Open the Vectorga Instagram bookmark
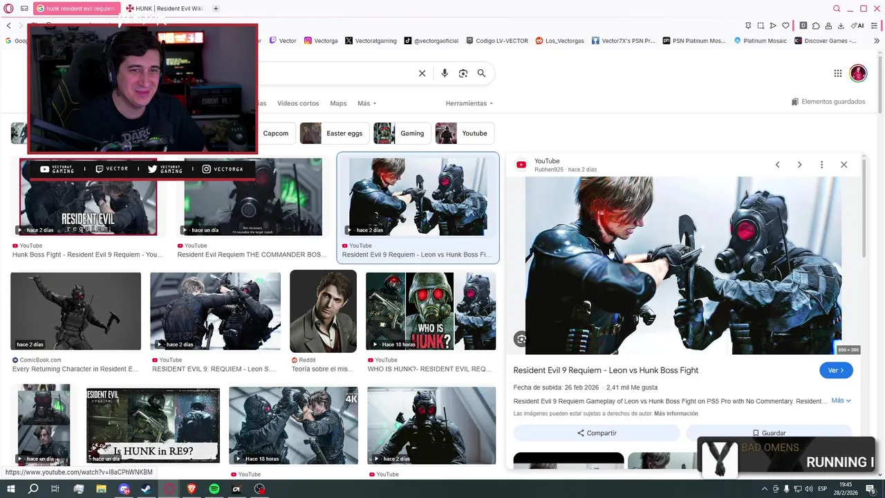Viewport: 885px width, 498px height. point(322,41)
